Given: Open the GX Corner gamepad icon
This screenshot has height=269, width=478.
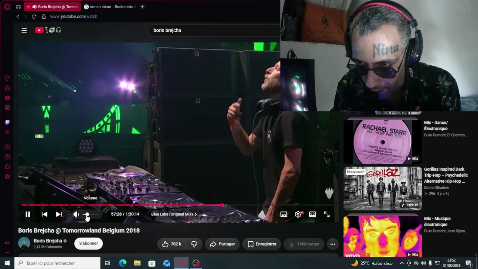Looking at the screenshot, I should [x=18, y=7].
